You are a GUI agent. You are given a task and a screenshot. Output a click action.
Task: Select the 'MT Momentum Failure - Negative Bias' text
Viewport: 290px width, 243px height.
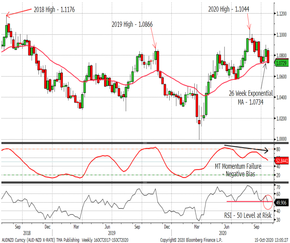click(238, 170)
